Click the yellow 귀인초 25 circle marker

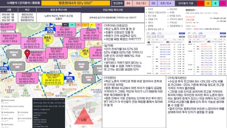[x=85, y=52]
